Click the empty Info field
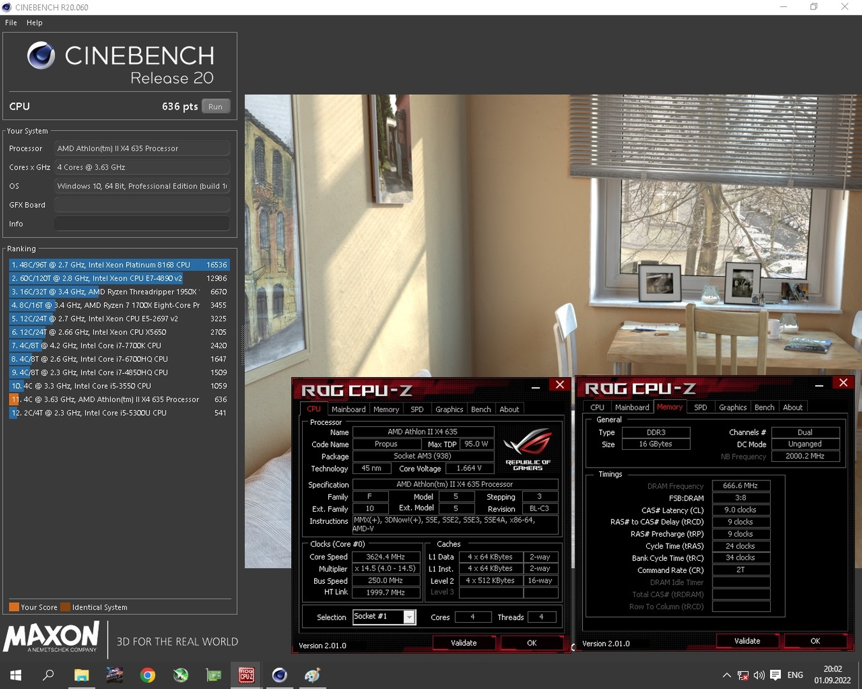 (142, 224)
